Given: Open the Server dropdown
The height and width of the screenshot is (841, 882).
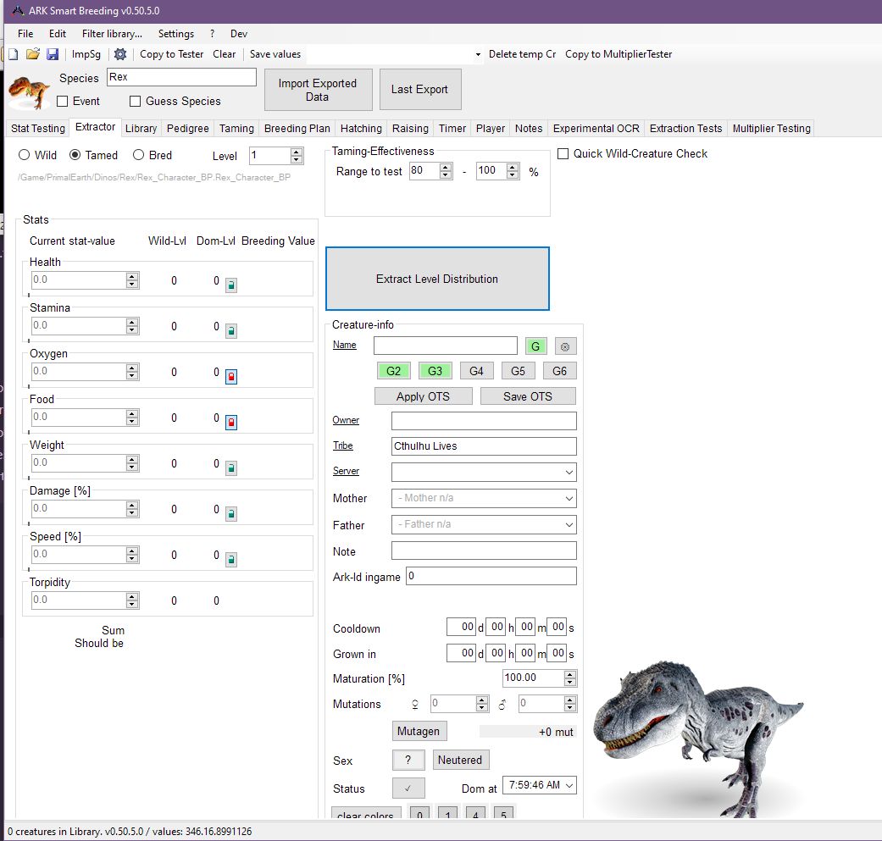Looking at the screenshot, I should (569, 473).
